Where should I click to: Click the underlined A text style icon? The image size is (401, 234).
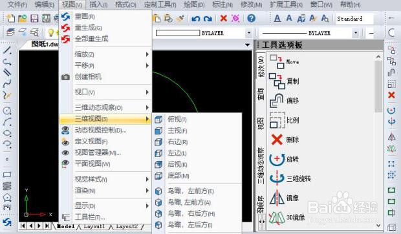277,18
